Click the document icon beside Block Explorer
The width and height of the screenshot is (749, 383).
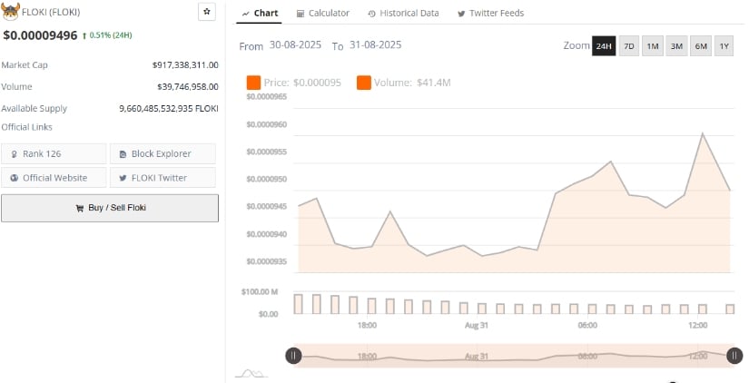click(x=123, y=154)
